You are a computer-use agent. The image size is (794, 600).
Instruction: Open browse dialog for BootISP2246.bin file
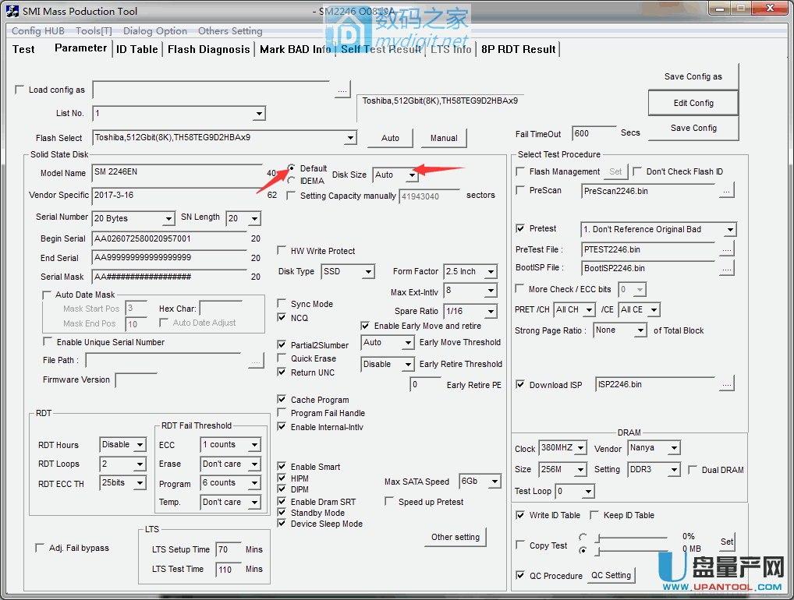[x=726, y=268]
